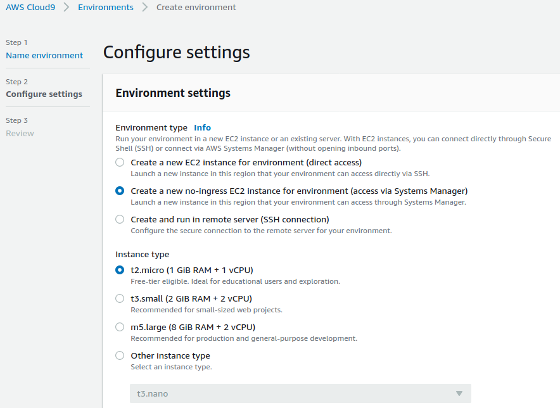The height and width of the screenshot is (408, 560).
Task: Pick the t2.micro instance type
Action: click(x=120, y=270)
